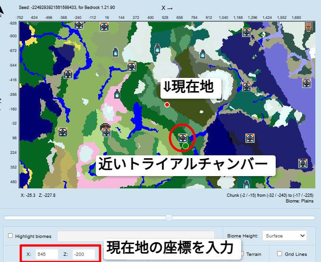This screenshot has width=321, height=262.
Task: Click the trial chamber icon inside the red circle
Action: coord(183,138)
